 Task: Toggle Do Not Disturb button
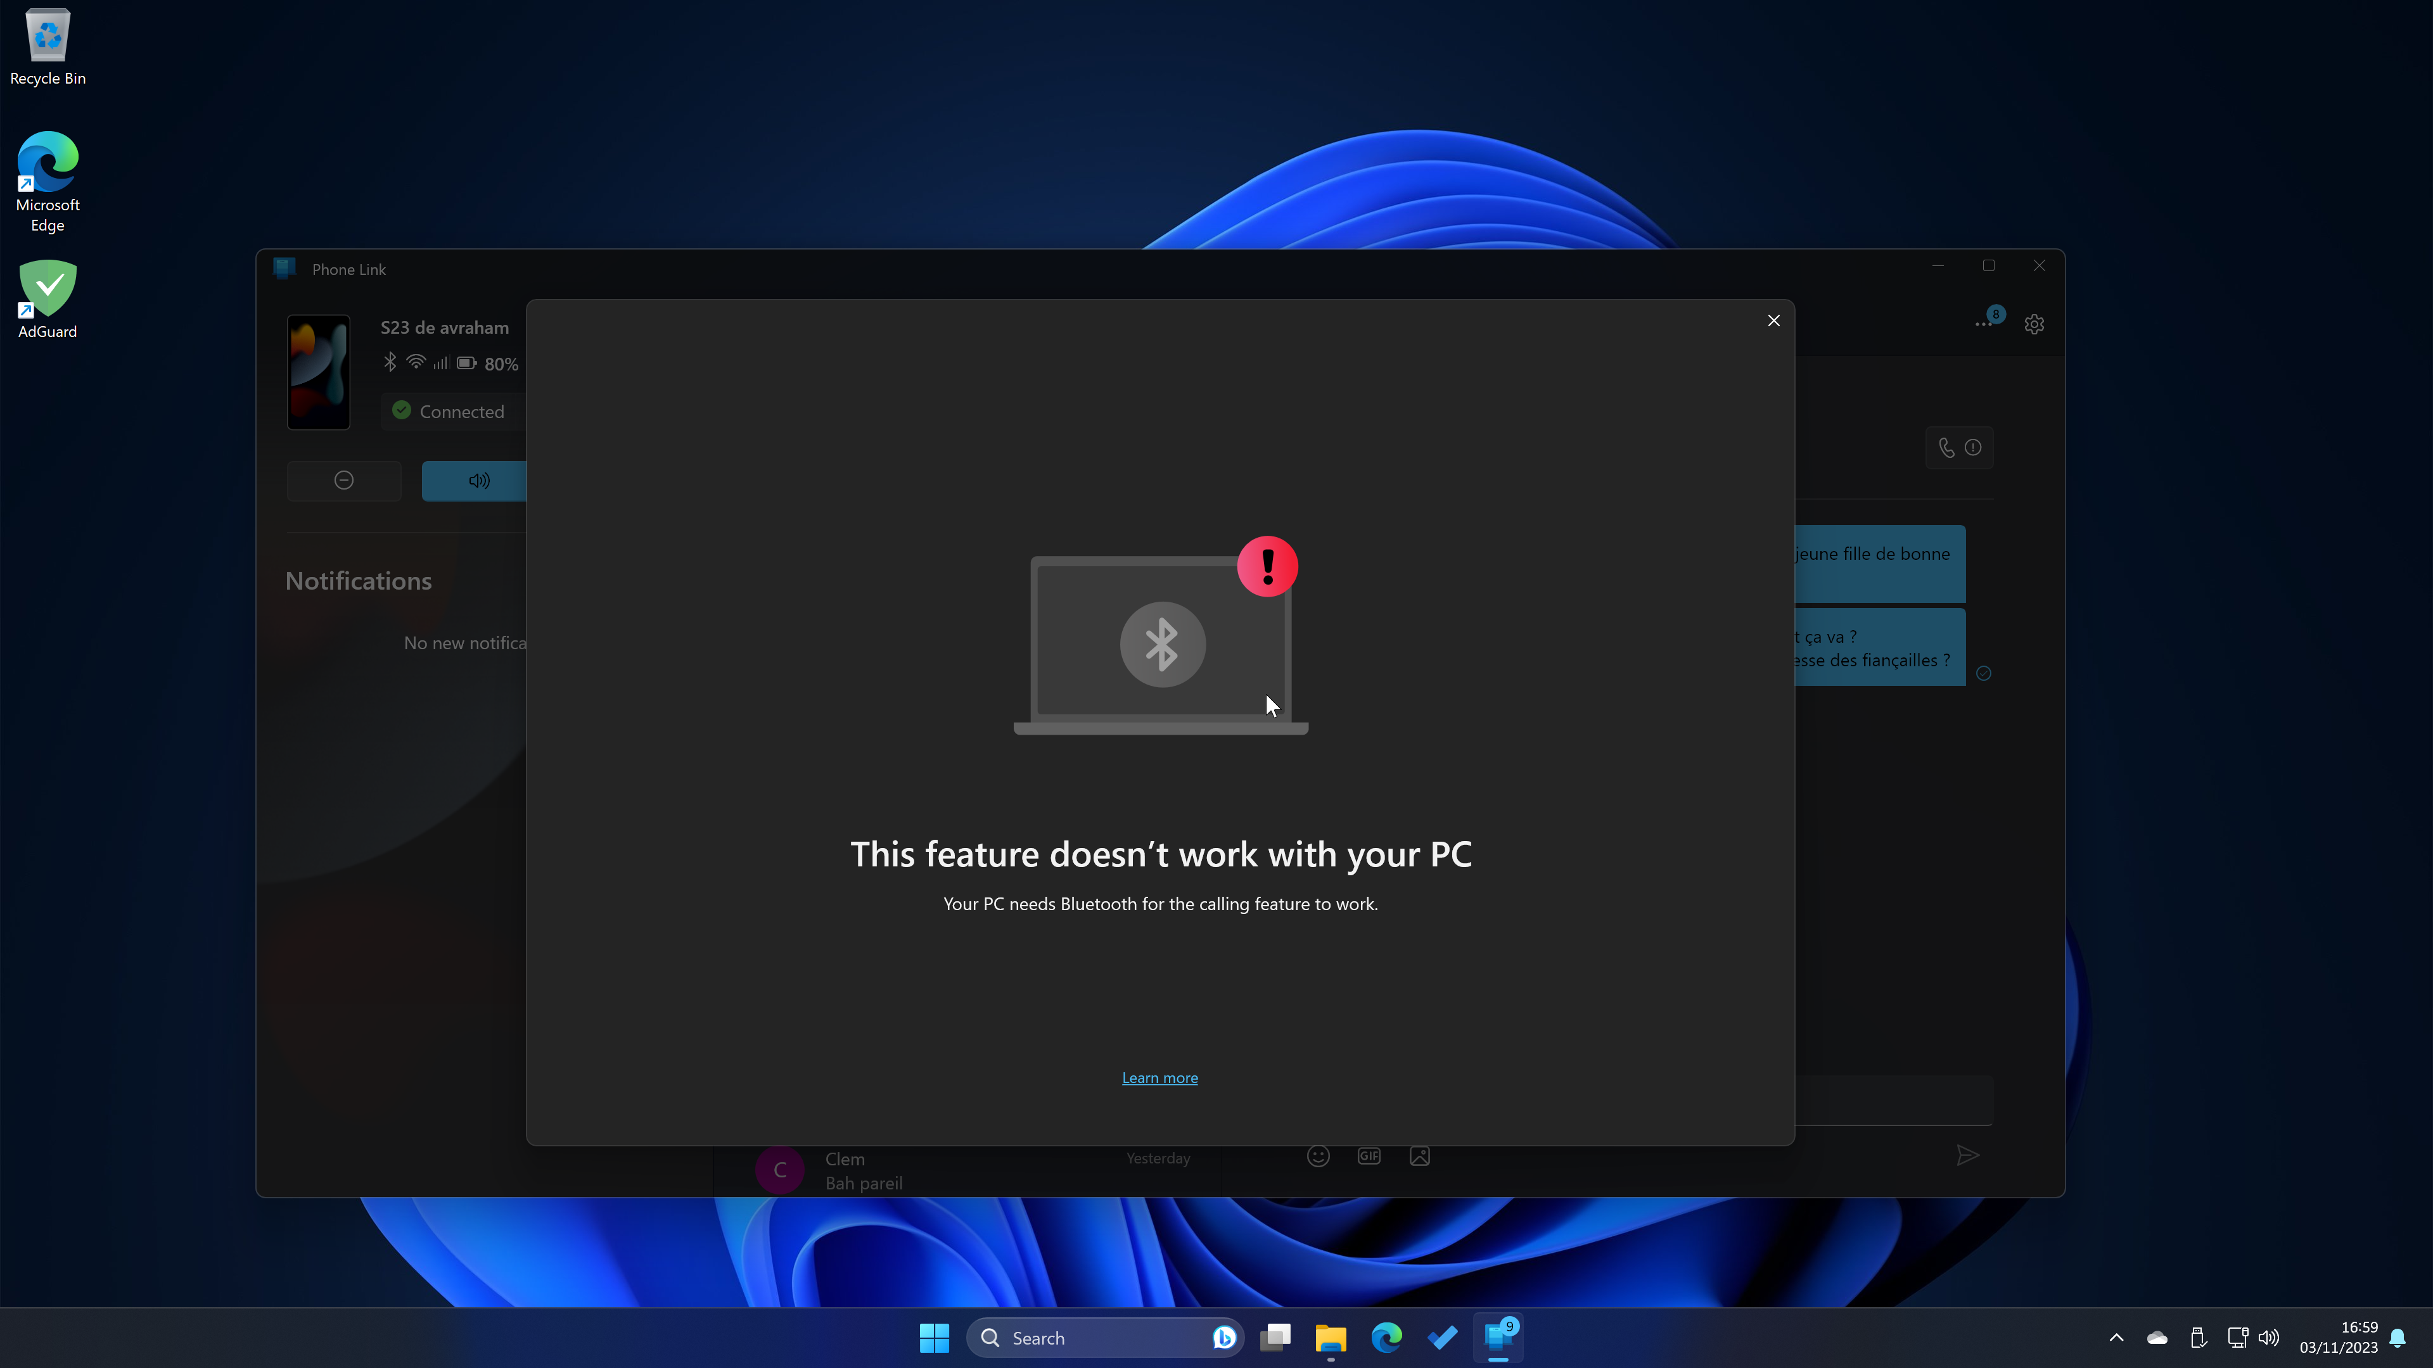click(344, 481)
